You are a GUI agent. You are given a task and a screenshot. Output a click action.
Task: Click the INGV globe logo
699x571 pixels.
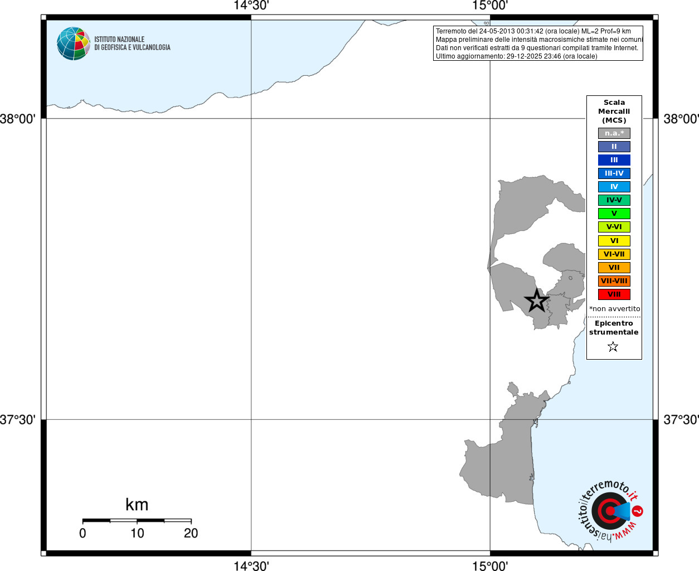(x=74, y=43)
